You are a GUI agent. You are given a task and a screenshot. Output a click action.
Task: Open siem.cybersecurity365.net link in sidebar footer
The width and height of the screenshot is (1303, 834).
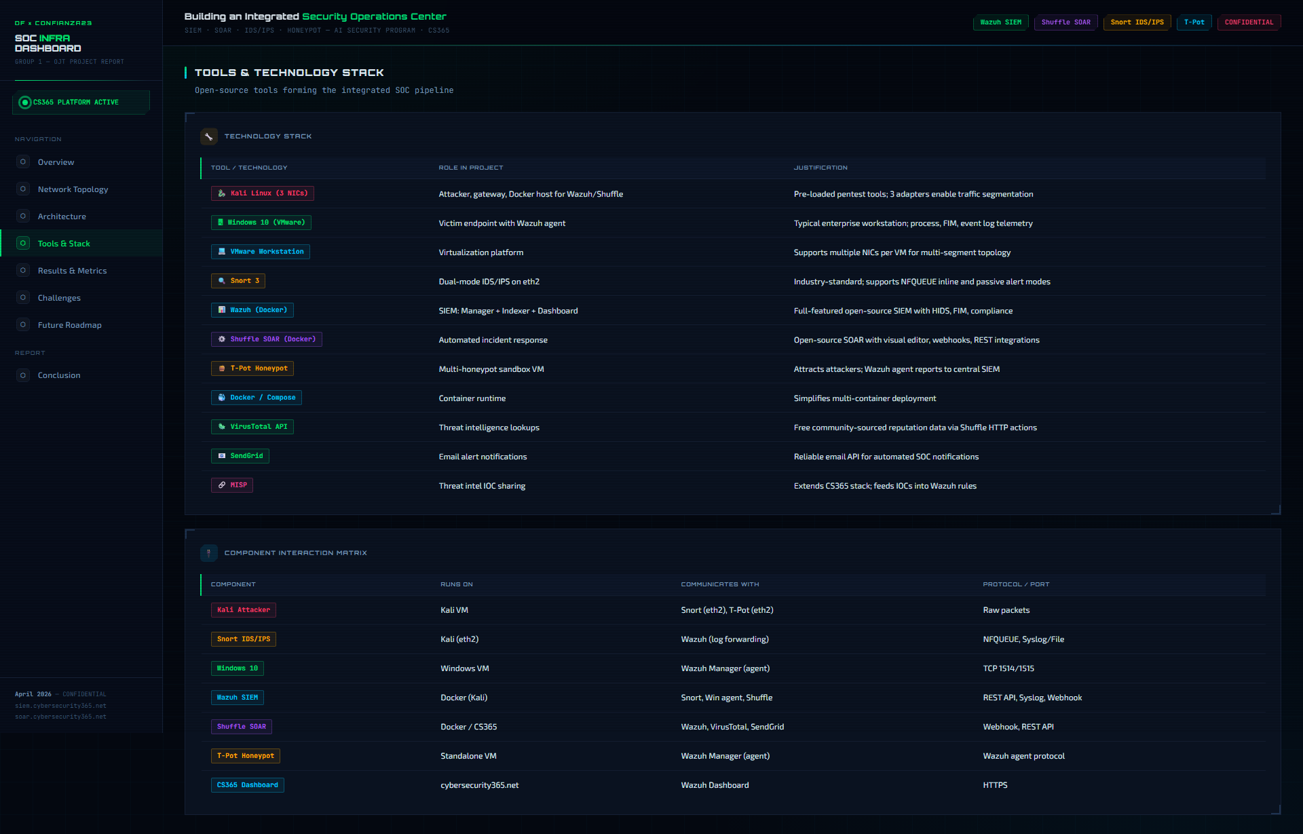pyautogui.click(x=61, y=706)
